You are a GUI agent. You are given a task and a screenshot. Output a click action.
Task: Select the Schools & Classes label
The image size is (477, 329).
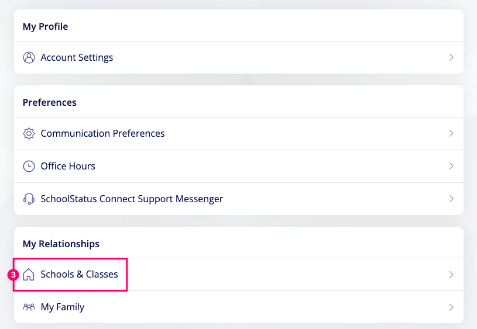(x=79, y=274)
